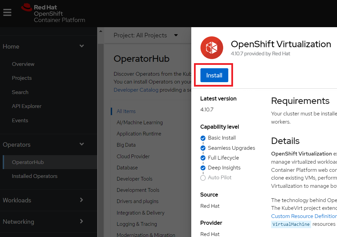
Task: Open Installed Operators page
Action: [x=35, y=176]
